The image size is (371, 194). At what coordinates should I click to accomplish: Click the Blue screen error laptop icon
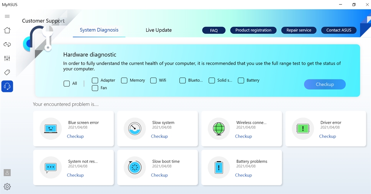coord(50,129)
